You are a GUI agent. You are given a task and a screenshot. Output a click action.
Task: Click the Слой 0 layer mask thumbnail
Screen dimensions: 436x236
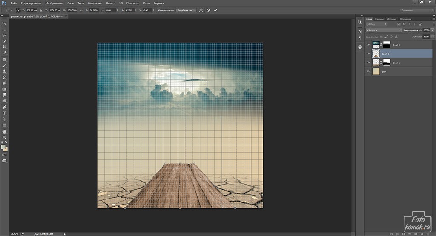pos(387,45)
